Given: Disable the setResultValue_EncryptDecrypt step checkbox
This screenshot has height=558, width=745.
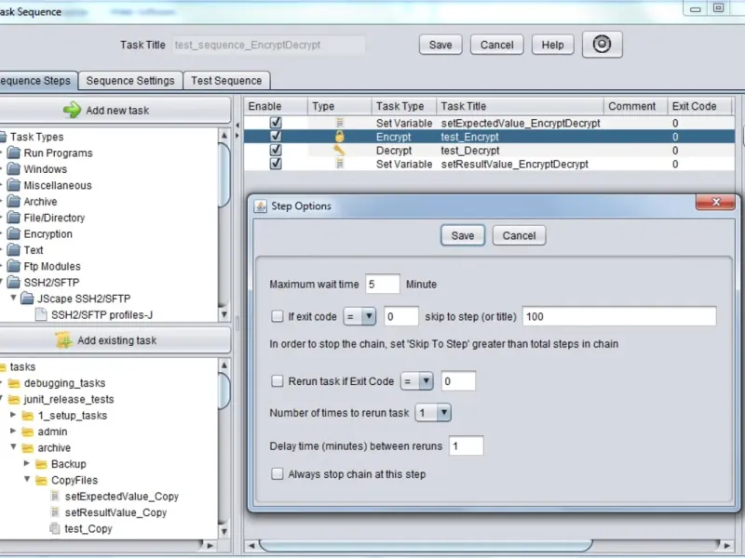Looking at the screenshot, I should pos(276,165).
